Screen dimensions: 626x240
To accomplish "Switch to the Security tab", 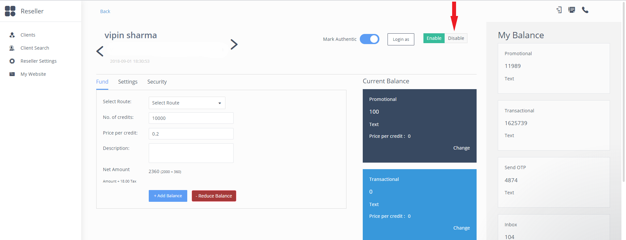I will tap(157, 82).
